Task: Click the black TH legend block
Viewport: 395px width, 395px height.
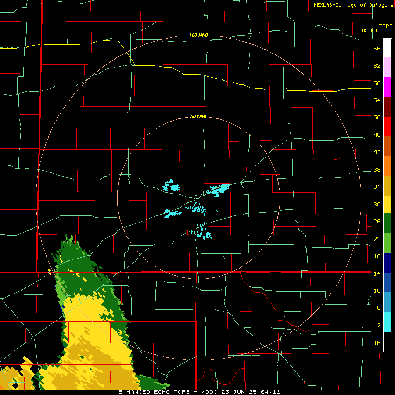Action: (x=388, y=341)
